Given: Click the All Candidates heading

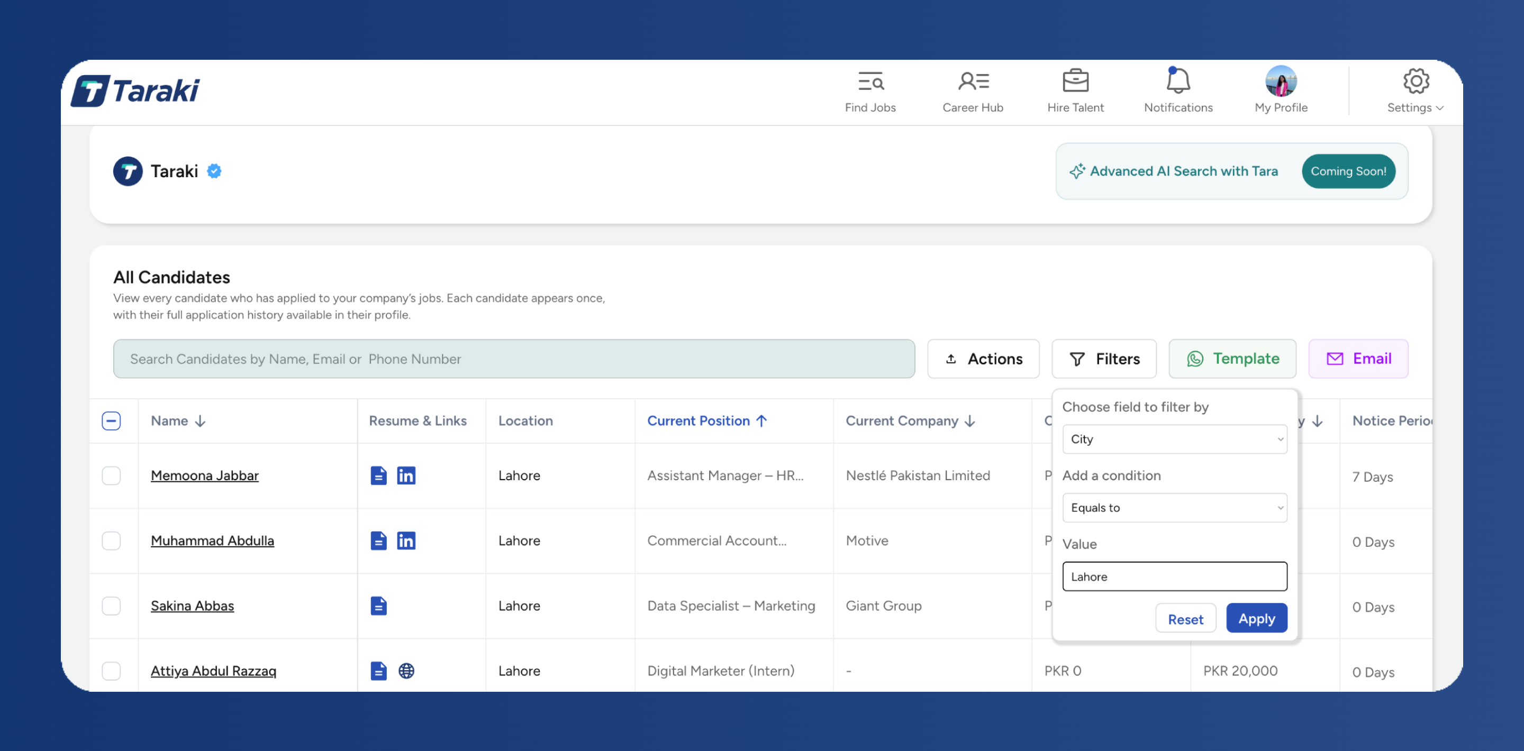Looking at the screenshot, I should pos(171,277).
